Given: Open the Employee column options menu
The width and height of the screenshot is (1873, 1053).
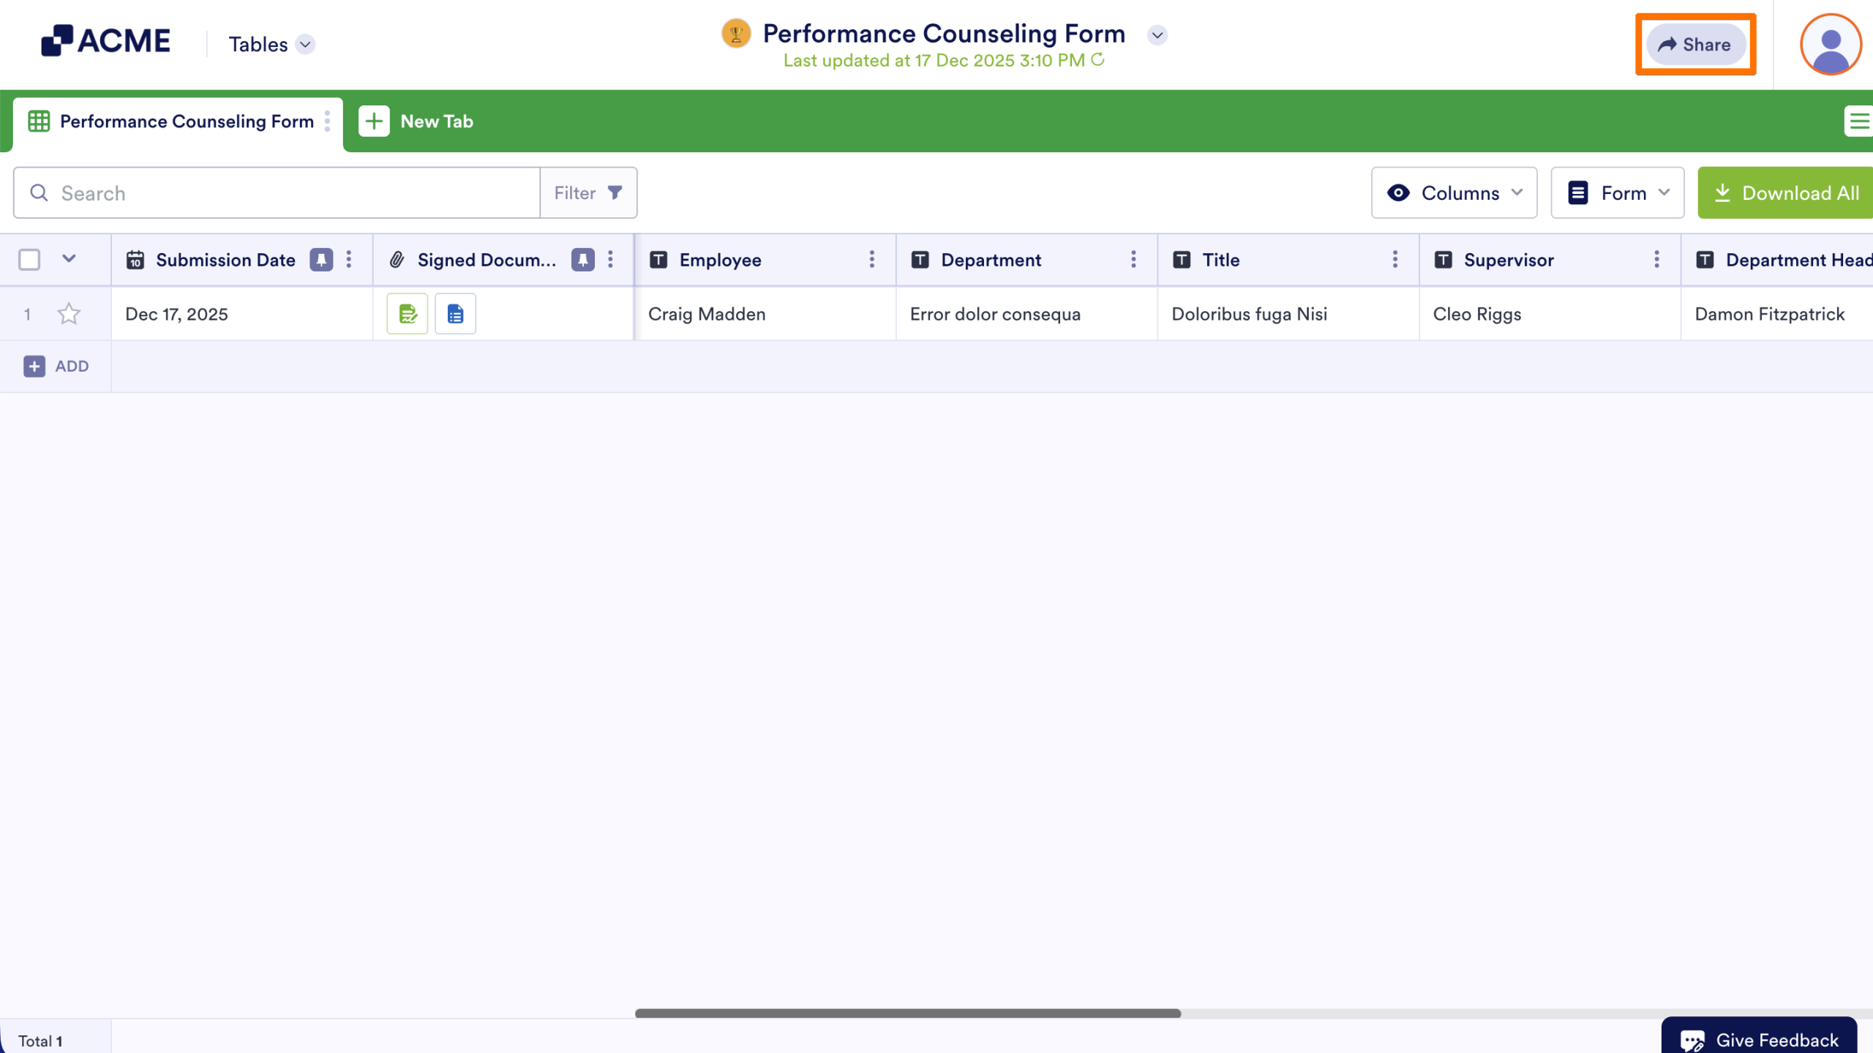Looking at the screenshot, I should click(871, 260).
